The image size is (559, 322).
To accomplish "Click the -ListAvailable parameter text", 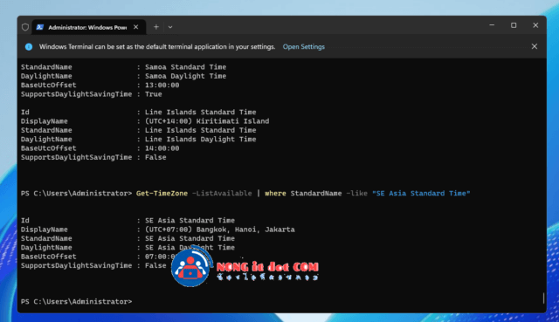I will (222, 193).
